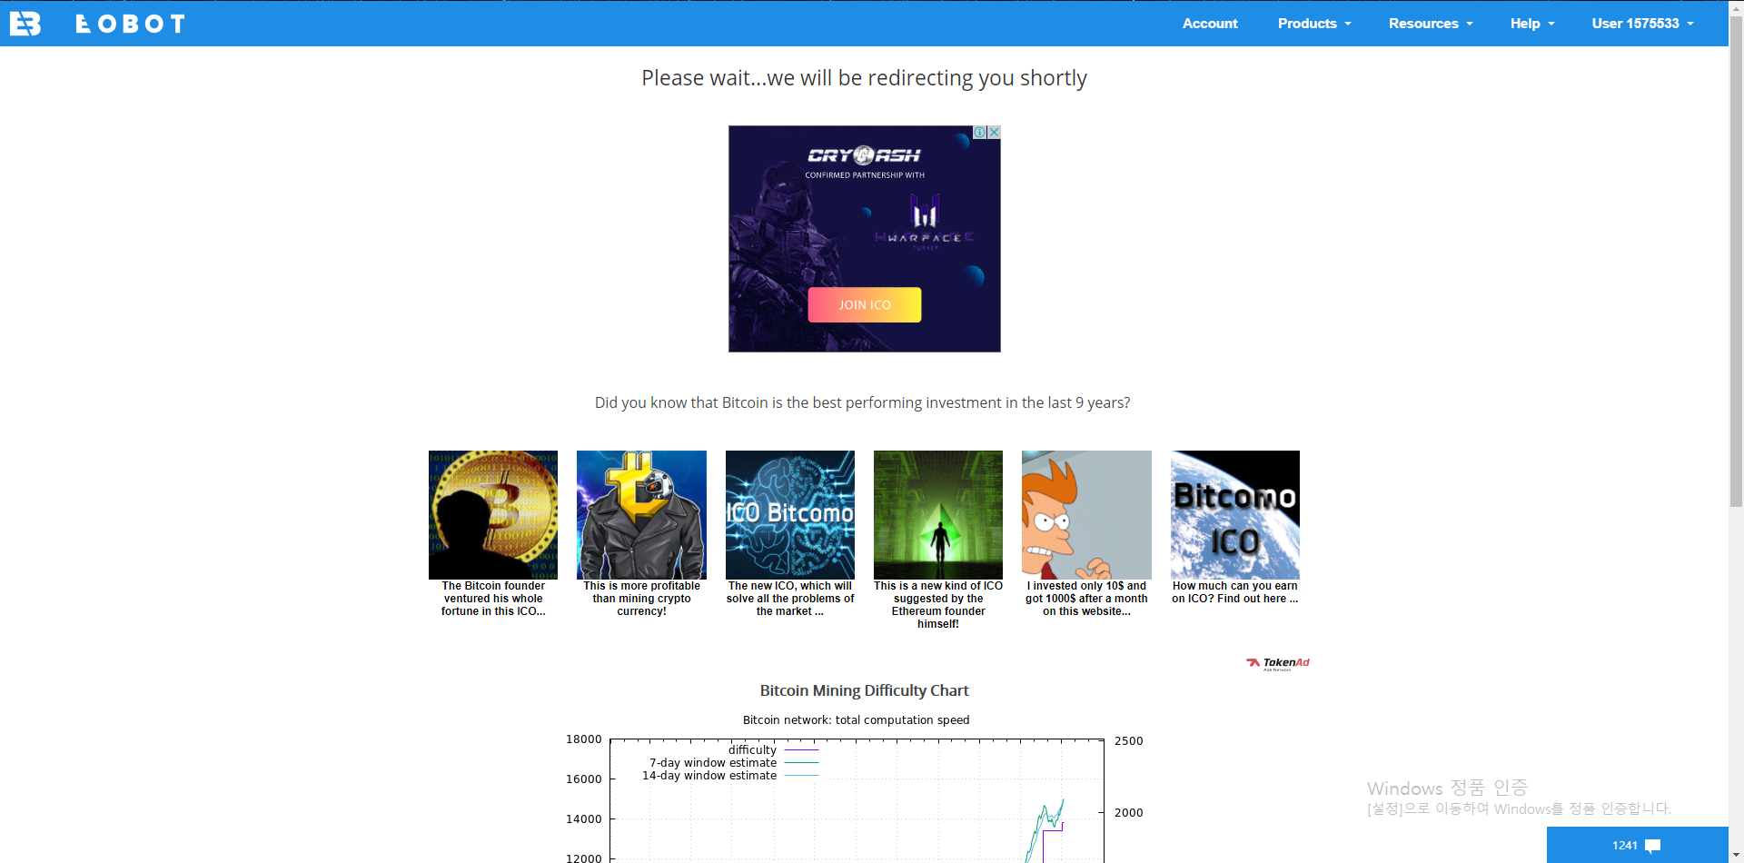
Task: Click 'suggested by the Ethereum founder' caption
Action: point(938,605)
